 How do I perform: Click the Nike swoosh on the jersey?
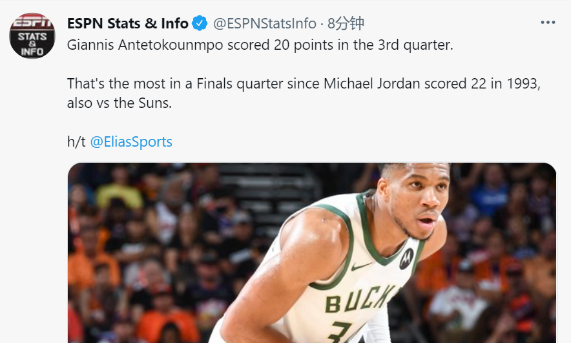click(361, 266)
